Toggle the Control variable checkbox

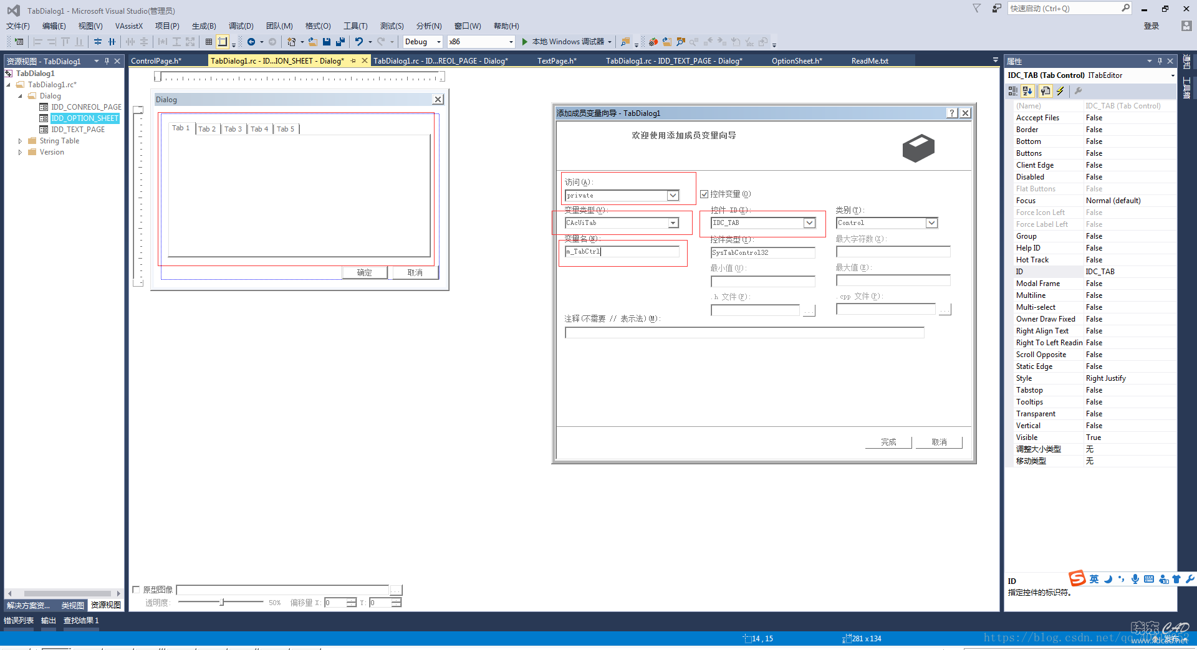click(704, 194)
